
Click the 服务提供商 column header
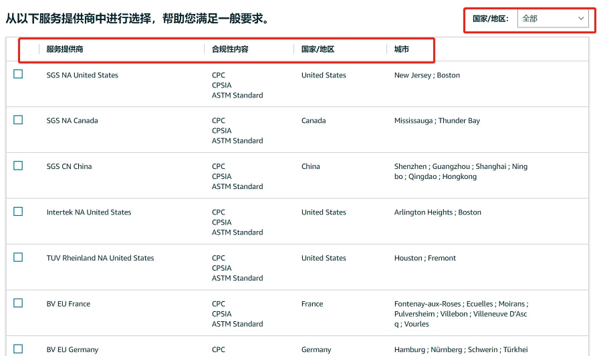pos(65,49)
